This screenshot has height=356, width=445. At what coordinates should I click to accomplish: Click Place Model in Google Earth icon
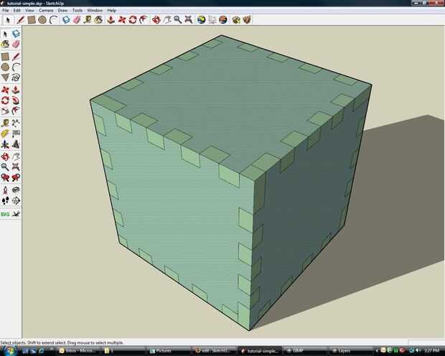[x=223, y=20]
